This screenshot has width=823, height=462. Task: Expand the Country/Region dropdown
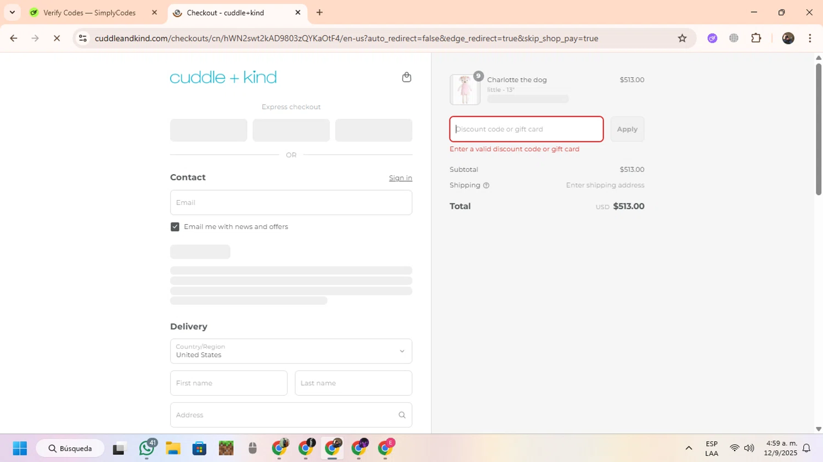pos(291,351)
